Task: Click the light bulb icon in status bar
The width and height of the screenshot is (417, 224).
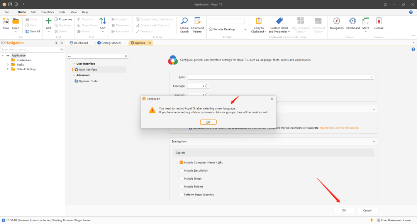Action: click(x=371, y=220)
